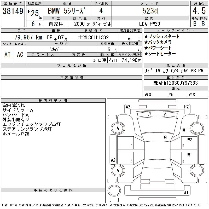Click the 高さ dimension cell
The image size is (209, 209).
click(x=198, y=94)
